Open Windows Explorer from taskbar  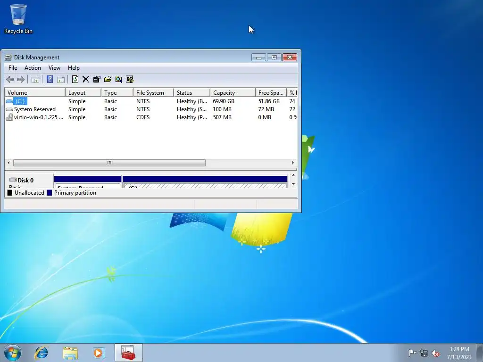point(70,353)
